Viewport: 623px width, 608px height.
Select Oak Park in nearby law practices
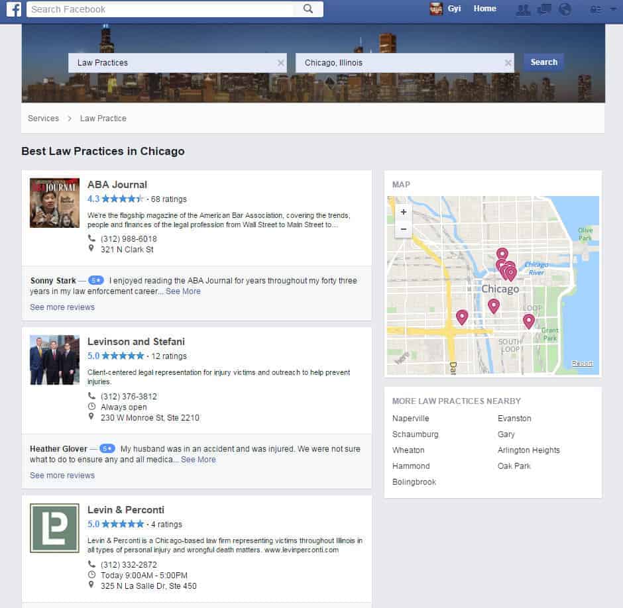pyautogui.click(x=514, y=466)
